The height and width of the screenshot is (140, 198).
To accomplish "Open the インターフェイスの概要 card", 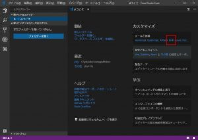I will [162, 106].
